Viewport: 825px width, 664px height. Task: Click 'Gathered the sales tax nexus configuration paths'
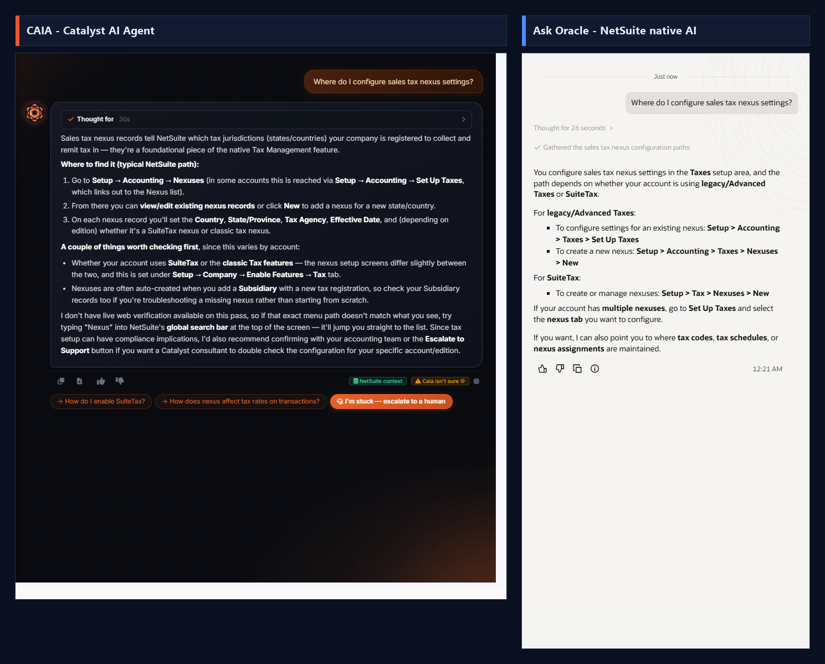[x=612, y=147]
